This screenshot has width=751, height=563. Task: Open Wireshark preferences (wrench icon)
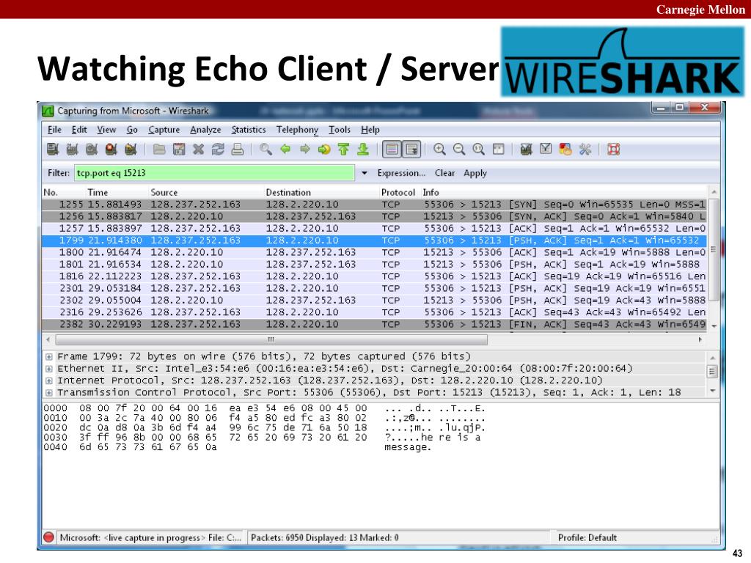(x=585, y=150)
